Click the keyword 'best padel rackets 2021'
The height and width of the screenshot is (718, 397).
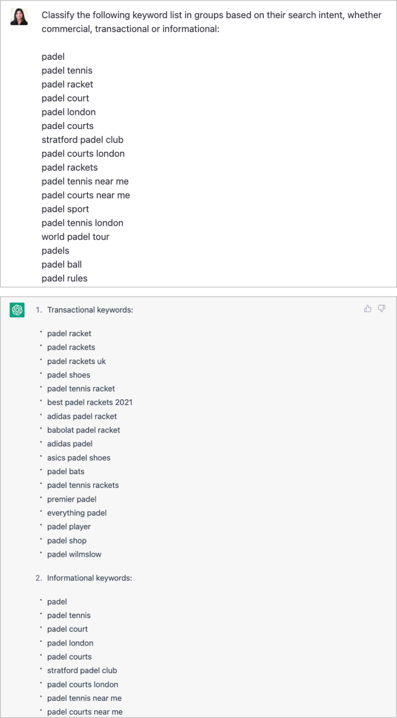pyautogui.click(x=90, y=402)
